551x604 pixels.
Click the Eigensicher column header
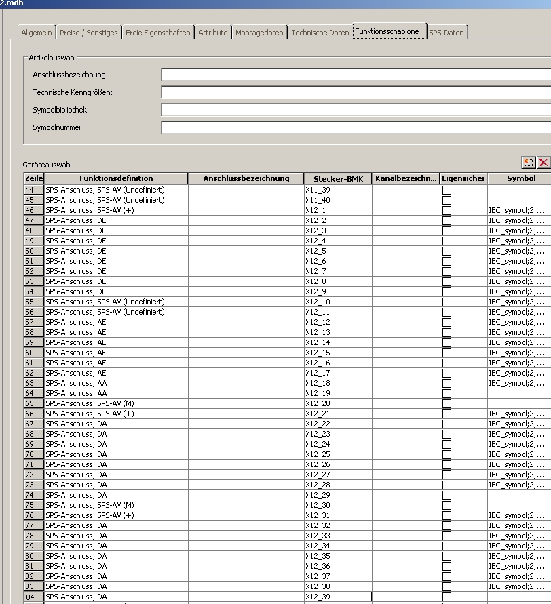(x=463, y=178)
